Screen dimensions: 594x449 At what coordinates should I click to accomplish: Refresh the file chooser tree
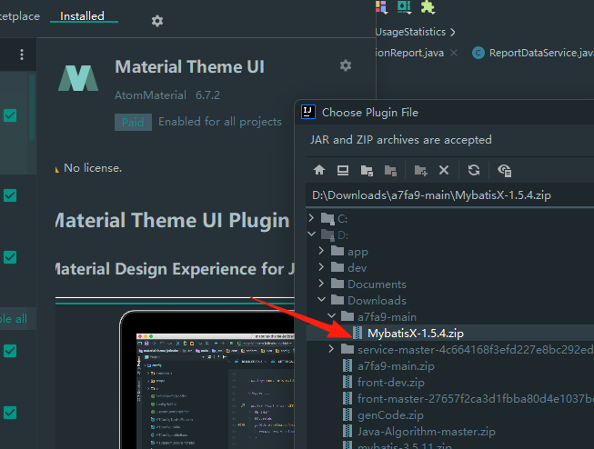474,170
